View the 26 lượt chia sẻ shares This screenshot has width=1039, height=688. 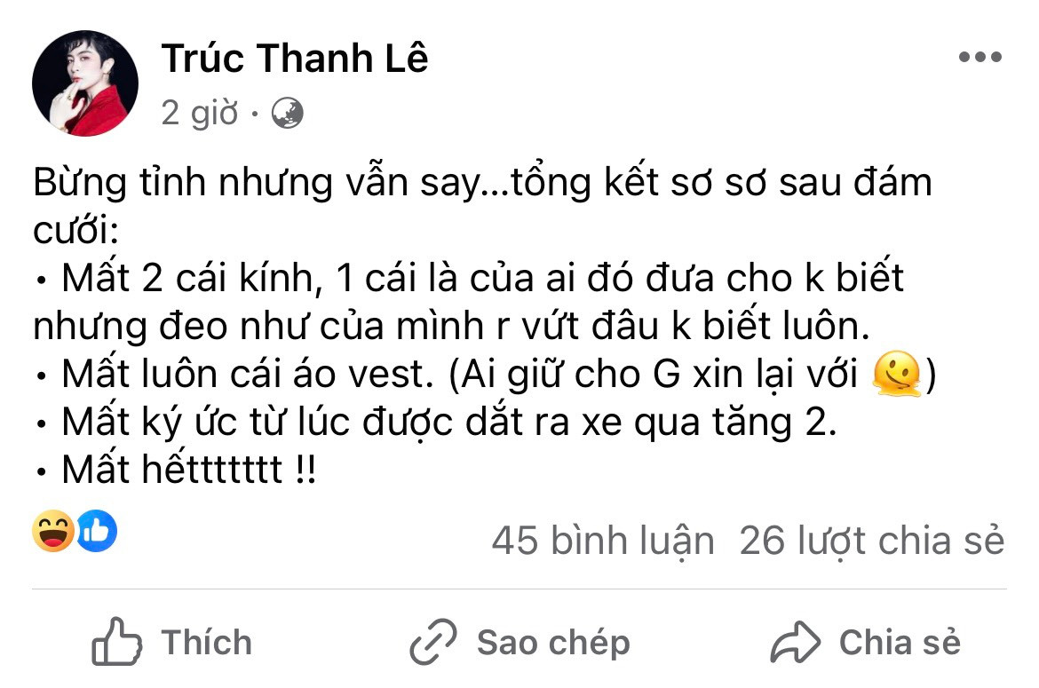[868, 541]
